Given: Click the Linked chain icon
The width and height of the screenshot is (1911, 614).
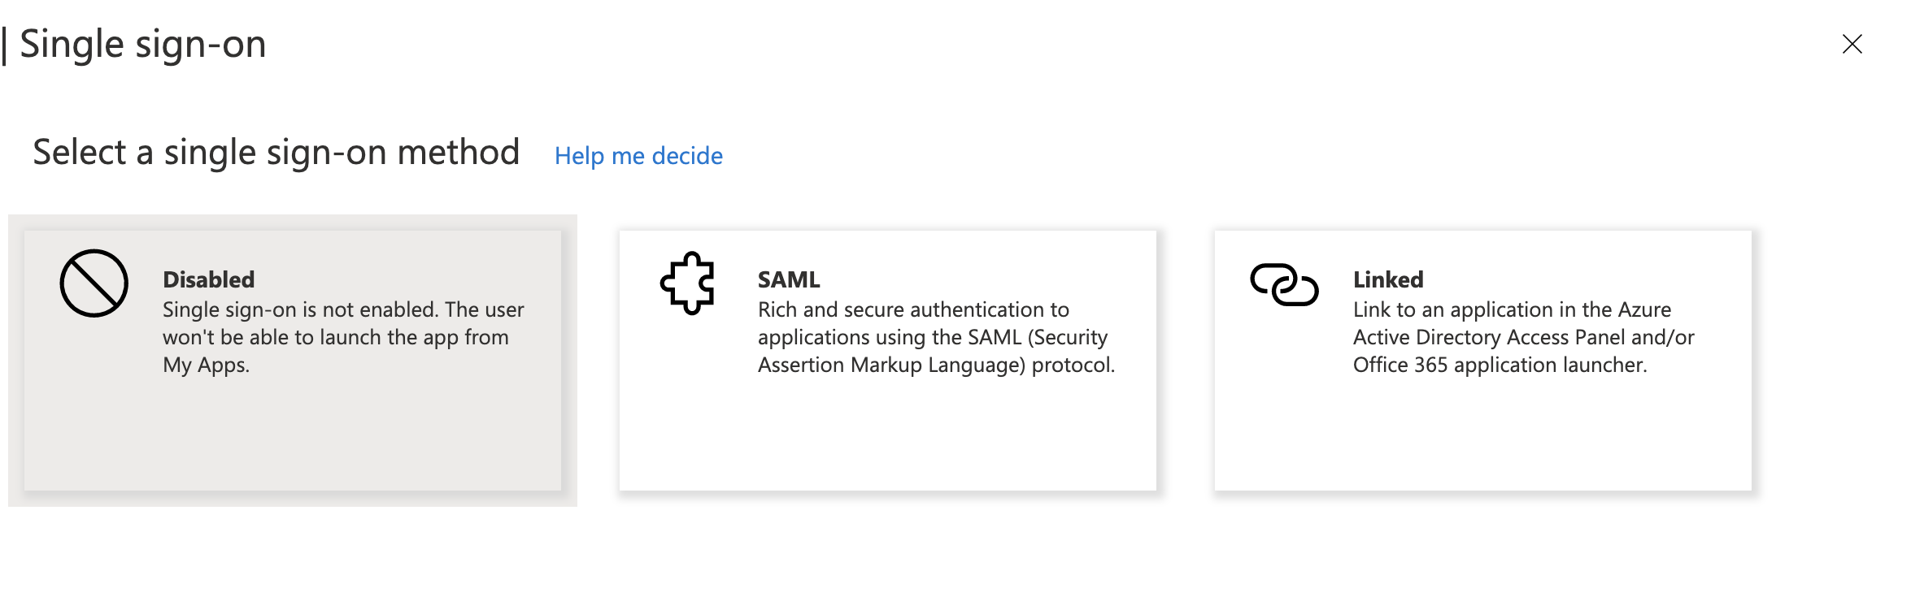Looking at the screenshot, I should coord(1284,284).
